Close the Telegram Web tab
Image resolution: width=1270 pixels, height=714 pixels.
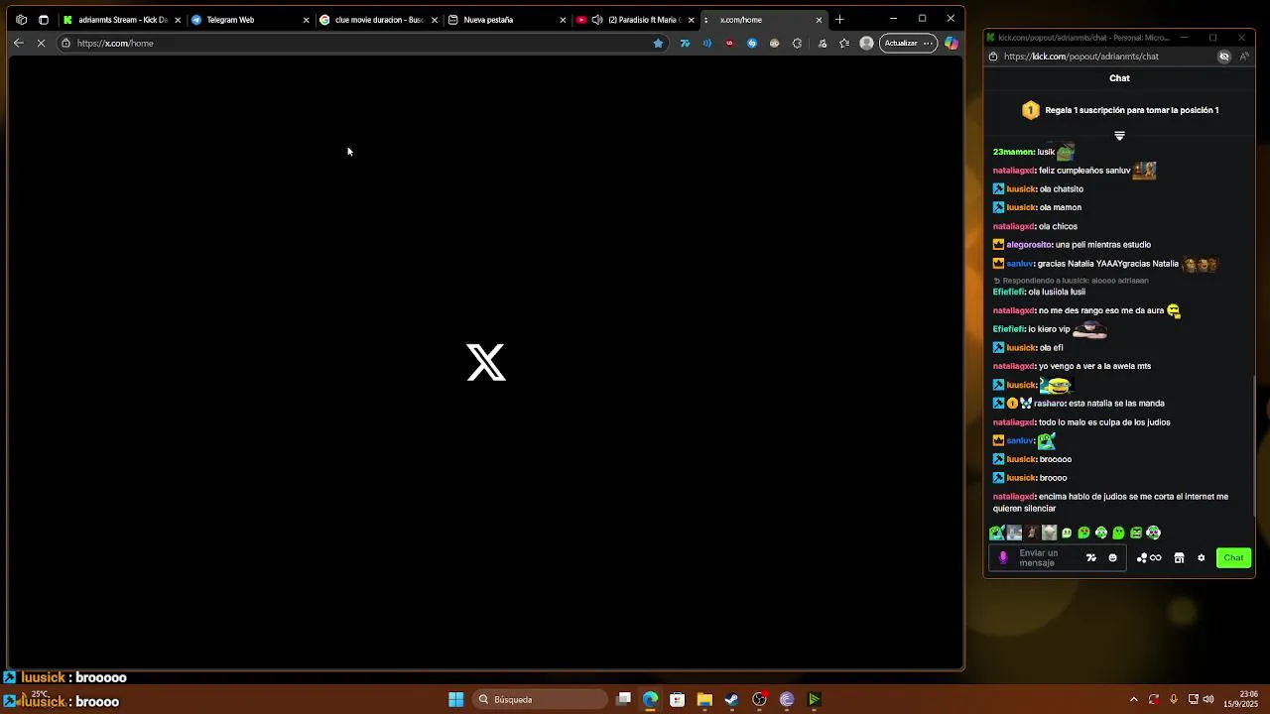pyautogui.click(x=306, y=20)
